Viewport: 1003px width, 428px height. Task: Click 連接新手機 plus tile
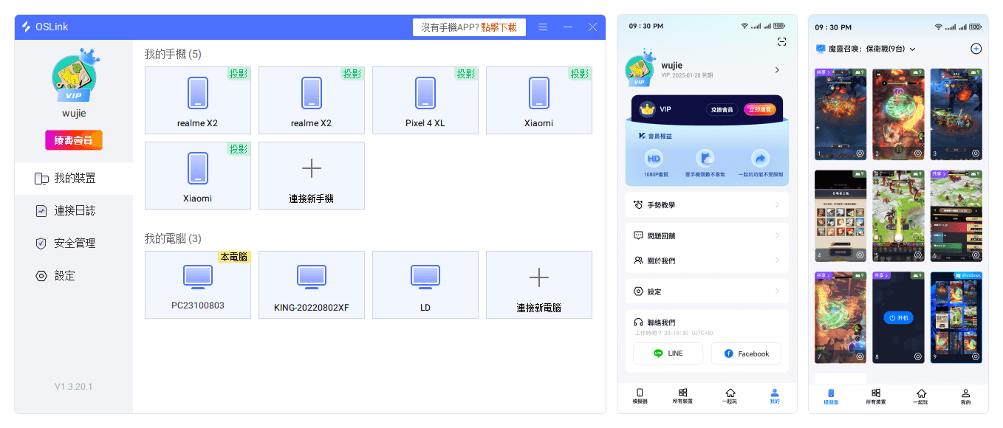311,176
